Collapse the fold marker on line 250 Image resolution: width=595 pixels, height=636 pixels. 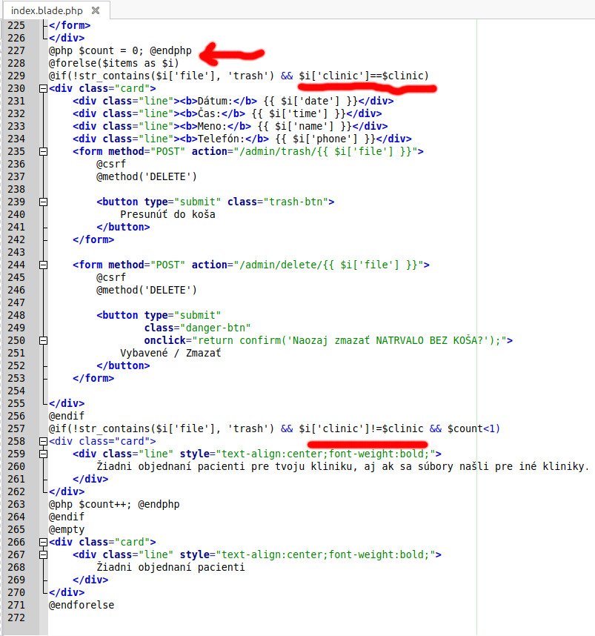pos(43,340)
